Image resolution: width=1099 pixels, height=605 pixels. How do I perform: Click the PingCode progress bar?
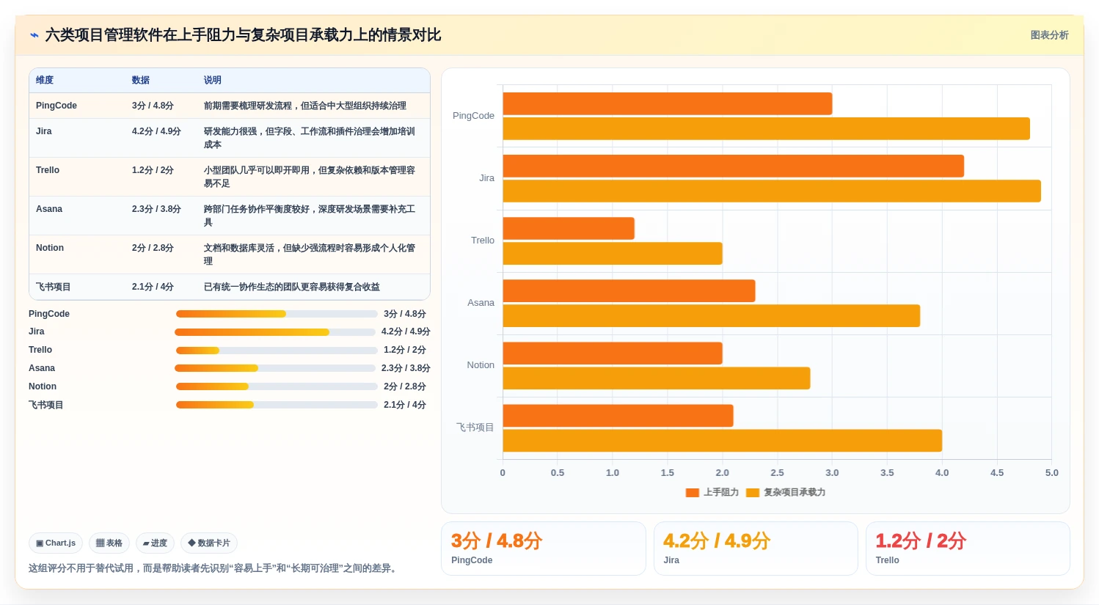point(277,314)
